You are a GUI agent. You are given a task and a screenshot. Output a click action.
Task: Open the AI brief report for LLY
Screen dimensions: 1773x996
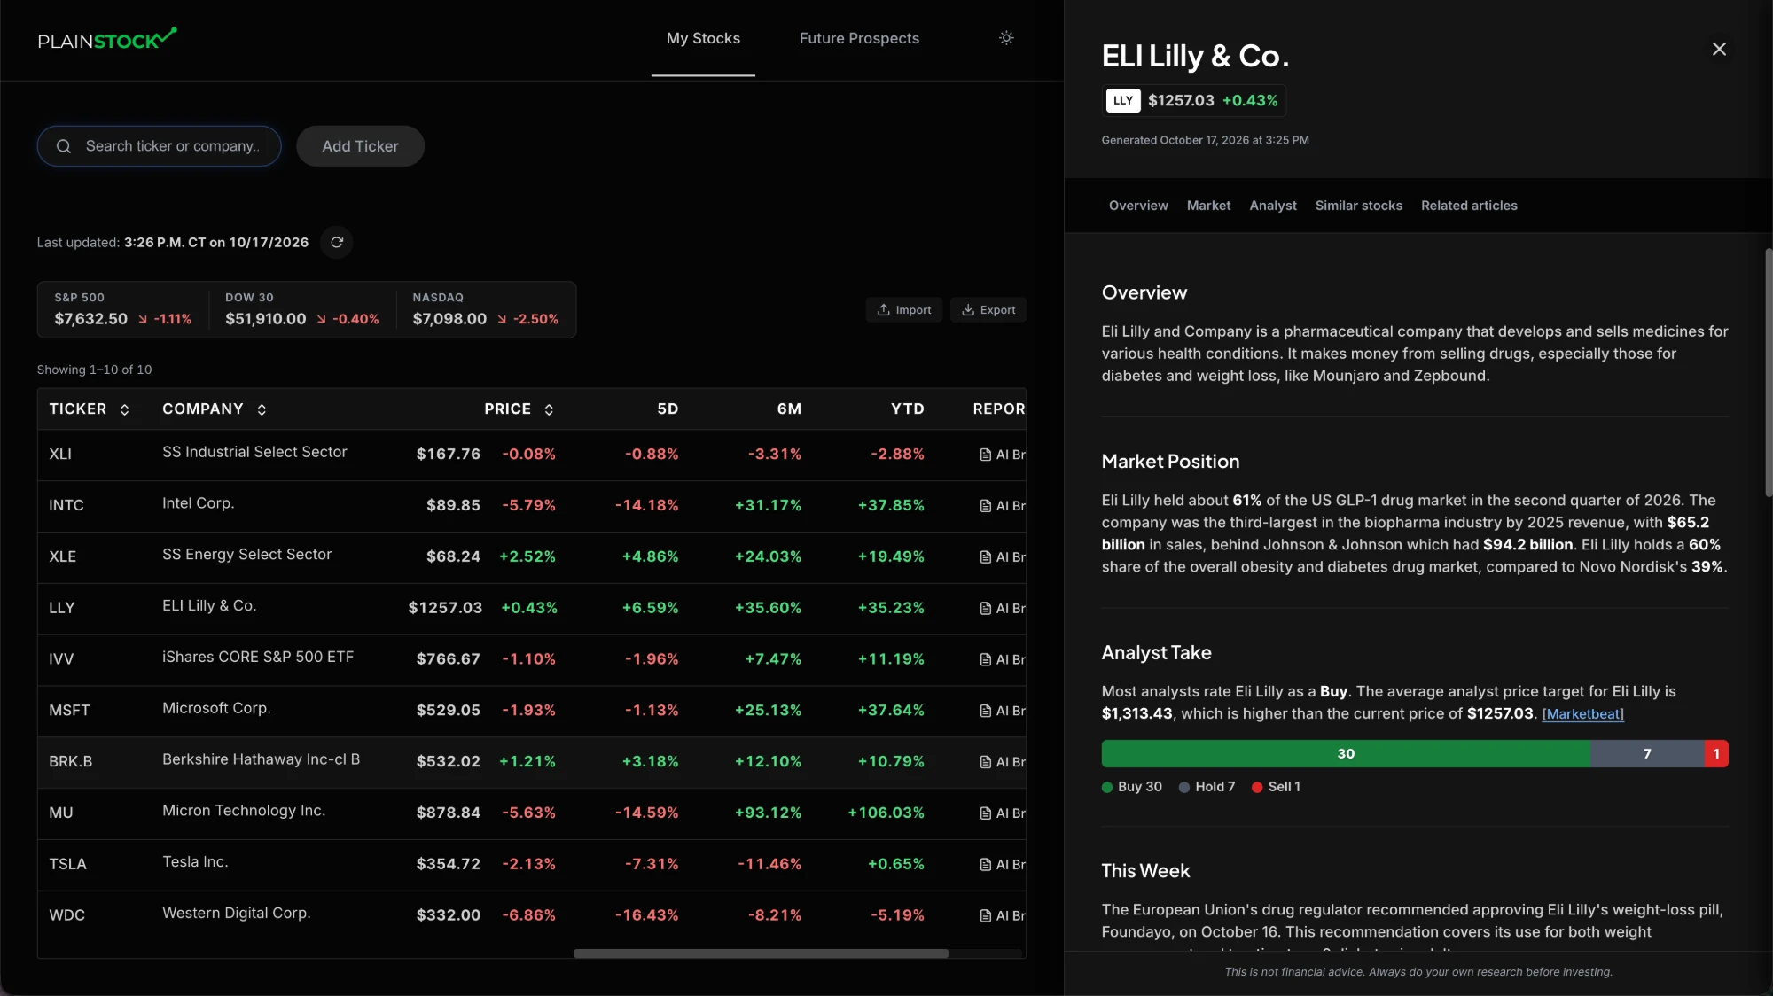pos(1003,609)
